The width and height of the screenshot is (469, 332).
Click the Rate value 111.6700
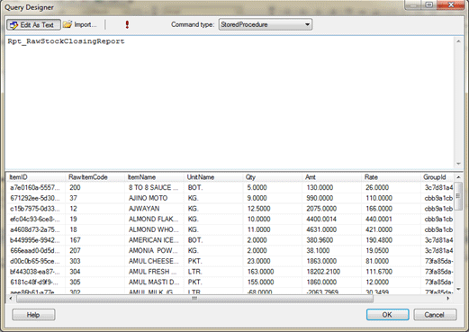pos(391,272)
